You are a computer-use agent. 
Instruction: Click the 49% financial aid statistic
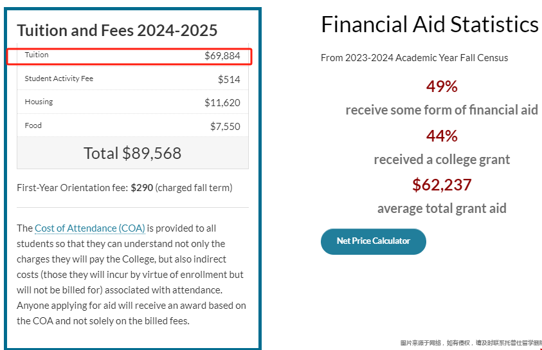442,86
